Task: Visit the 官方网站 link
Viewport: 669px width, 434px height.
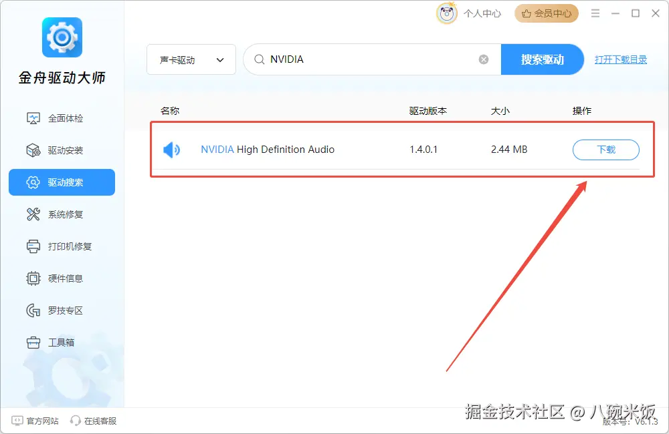Action: point(35,421)
